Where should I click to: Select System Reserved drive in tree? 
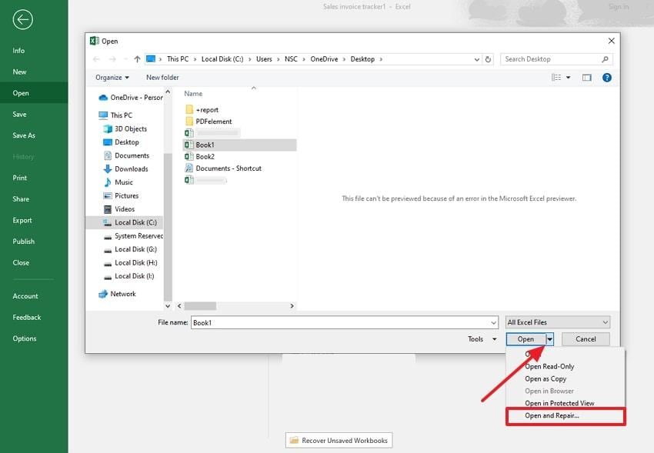click(138, 236)
